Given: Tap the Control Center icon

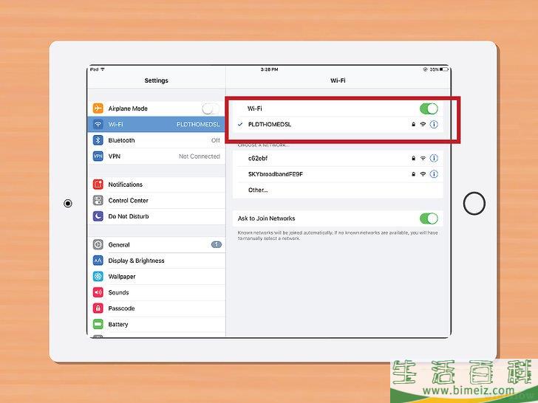Looking at the screenshot, I should [98, 200].
